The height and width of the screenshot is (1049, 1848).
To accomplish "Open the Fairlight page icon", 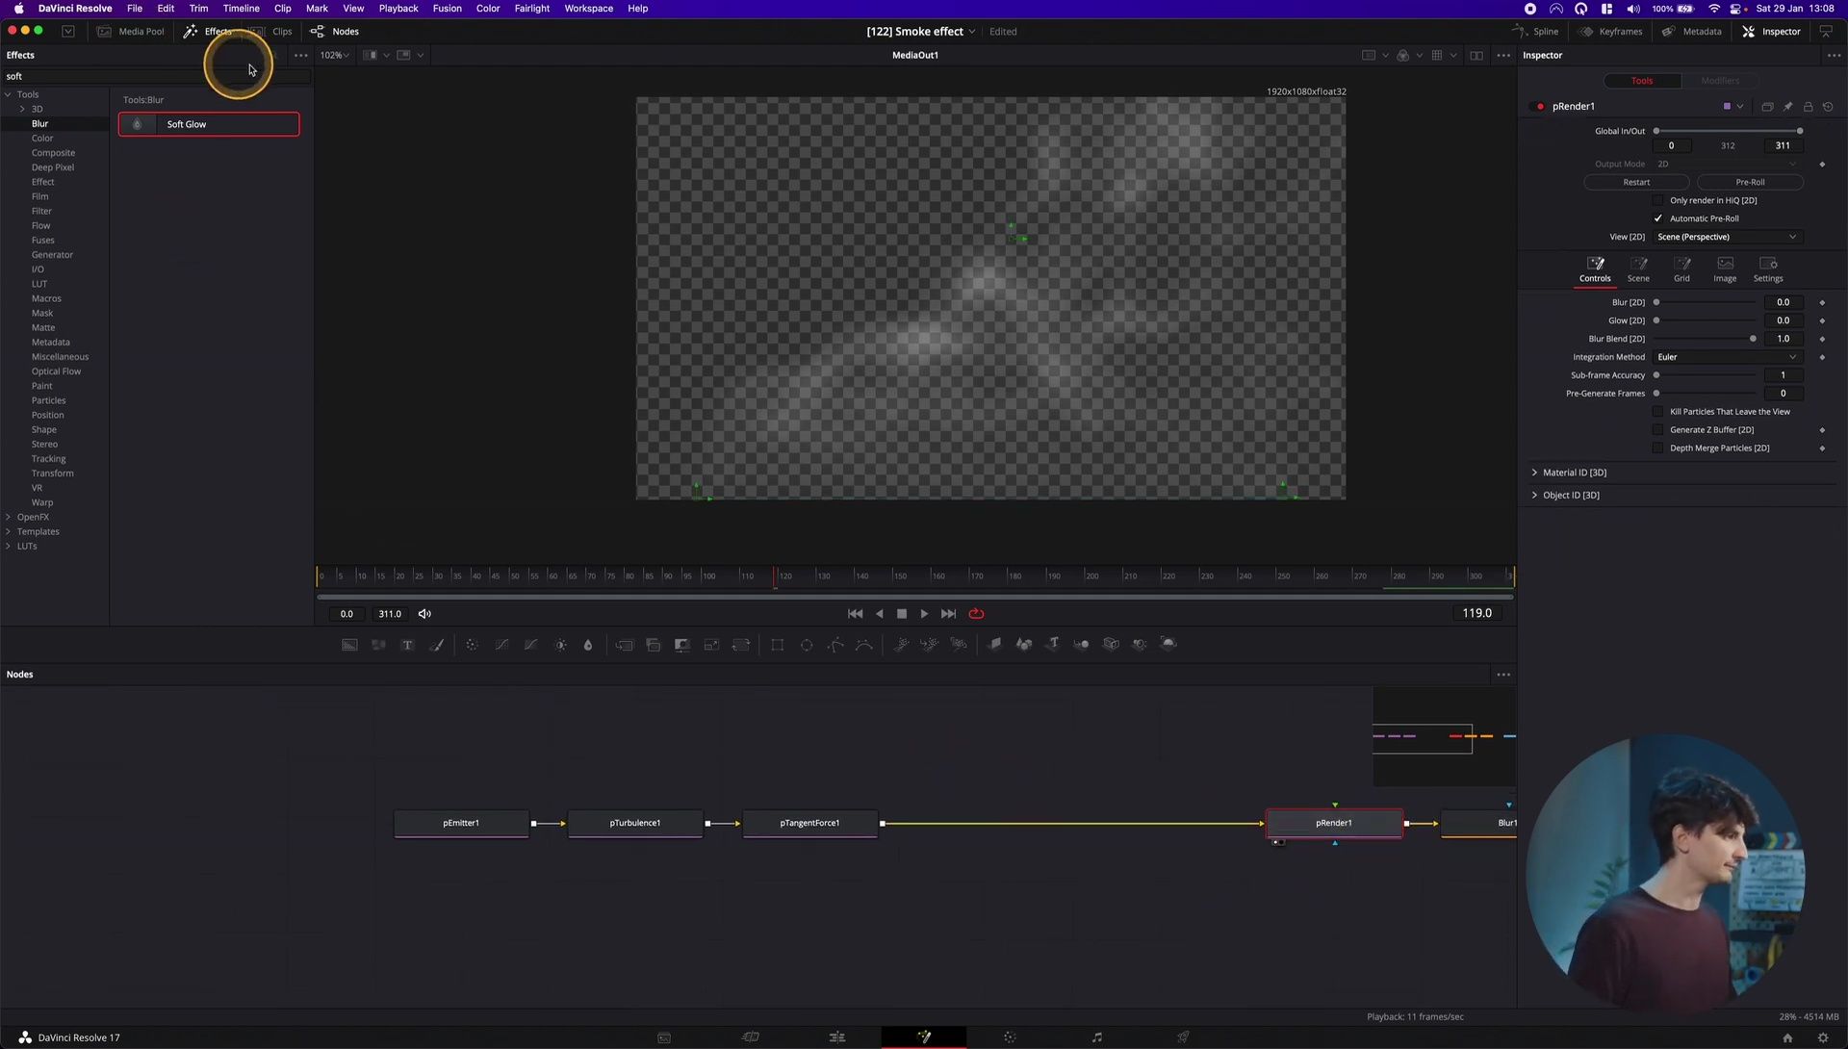I will point(1096,1037).
